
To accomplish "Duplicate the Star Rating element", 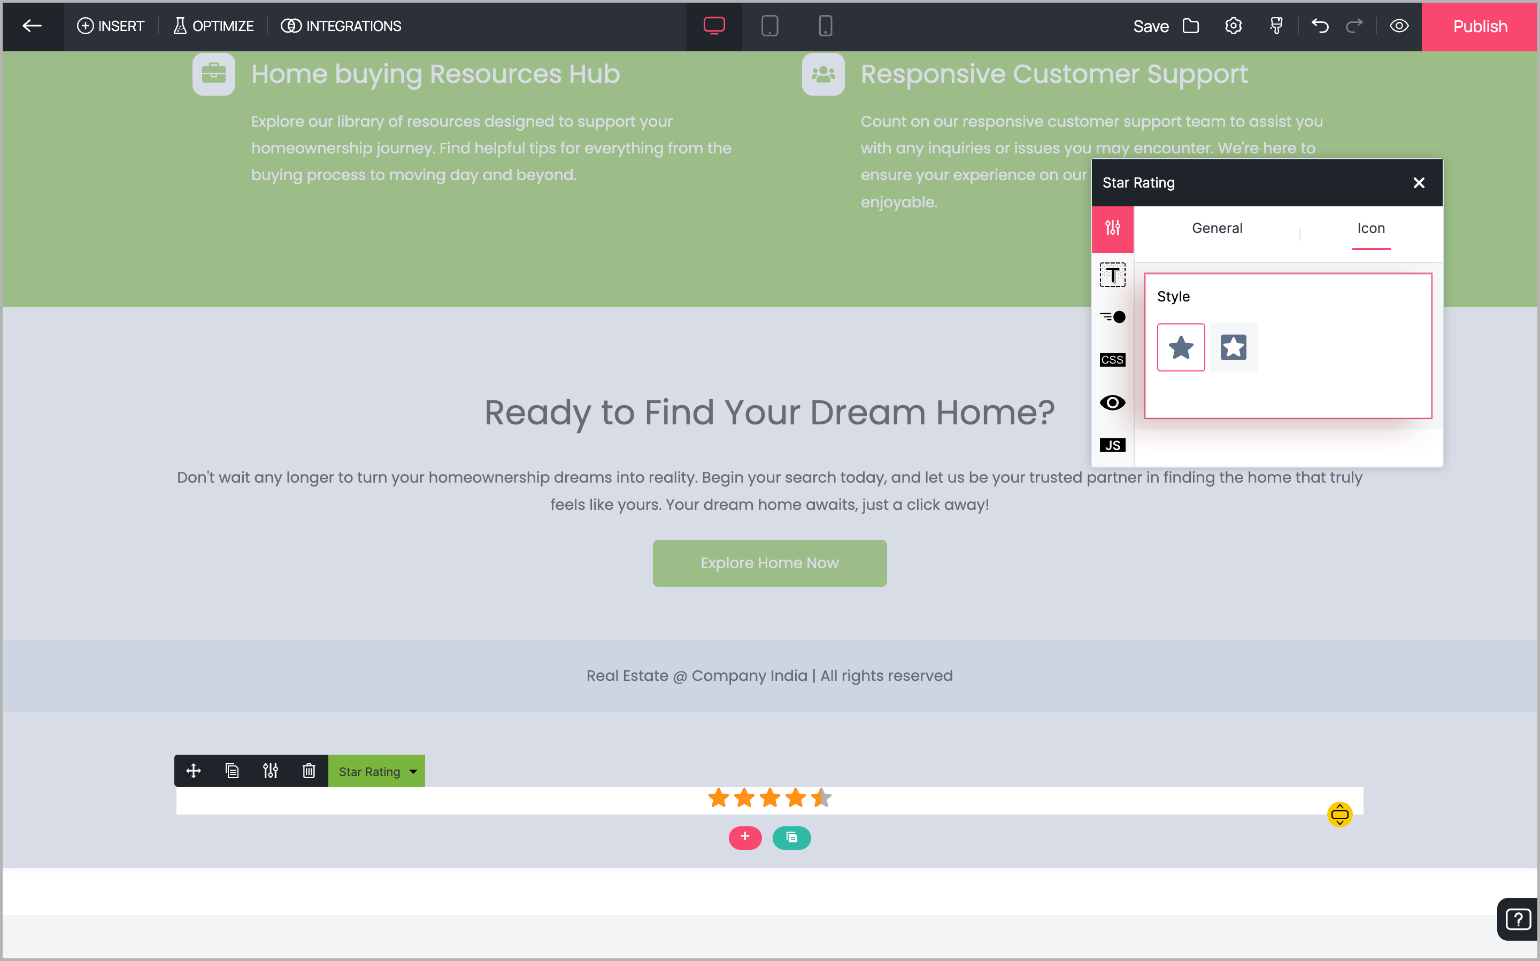I will 232,771.
